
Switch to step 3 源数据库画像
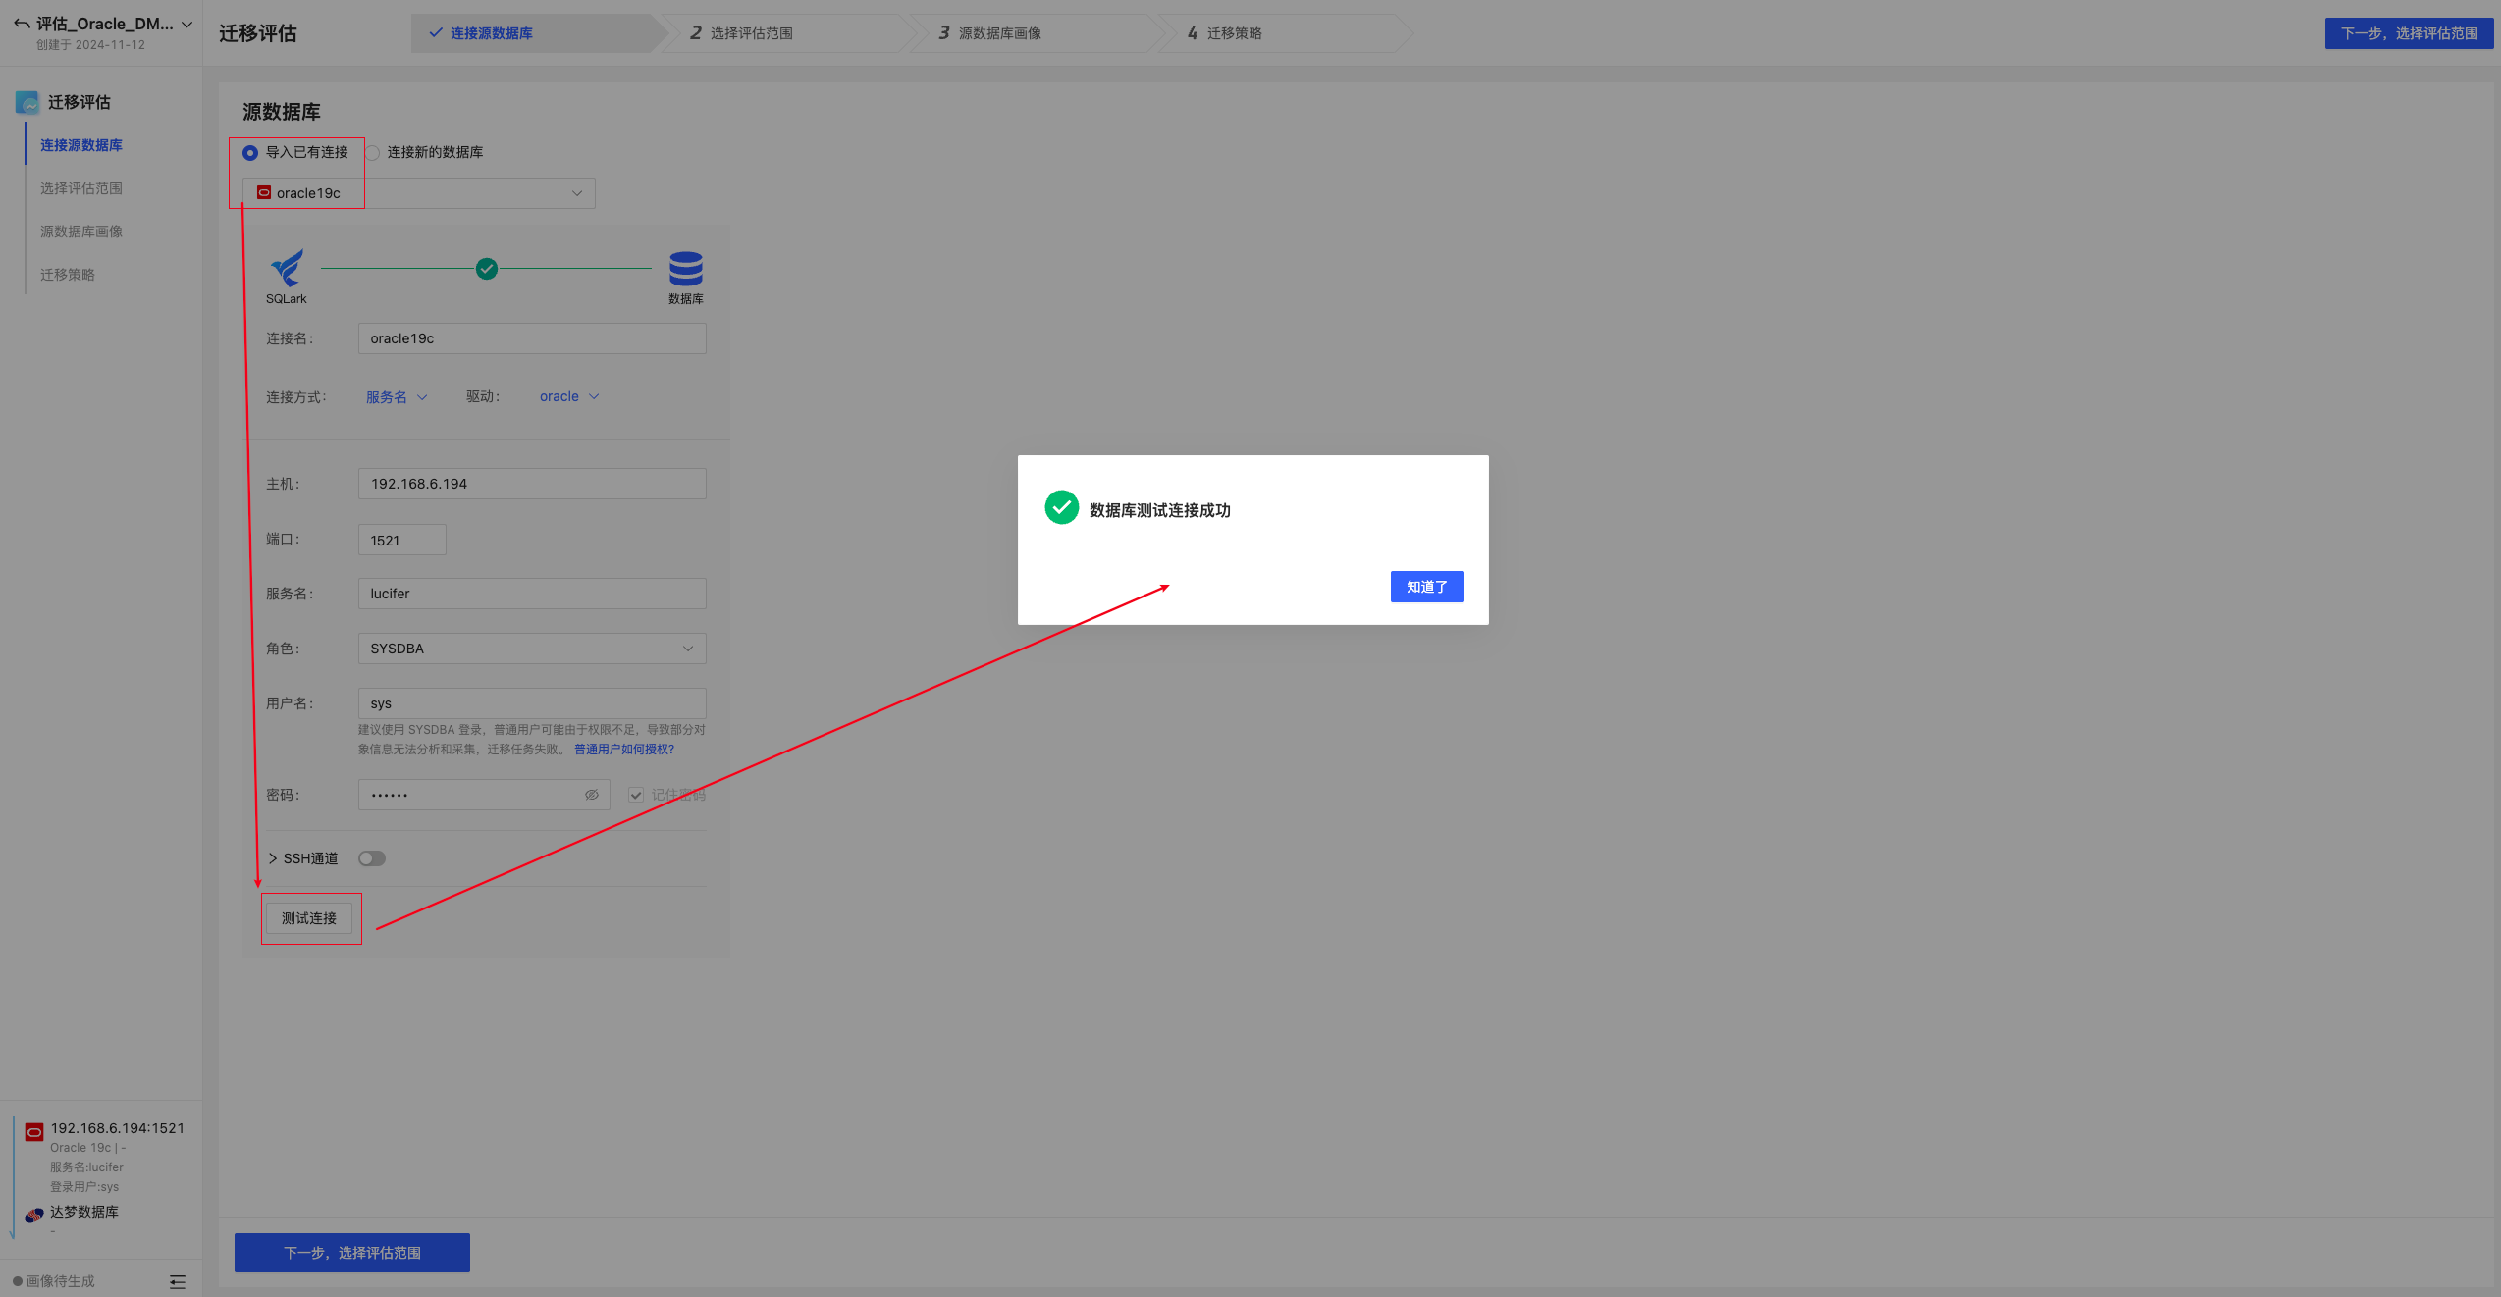pos(998,33)
